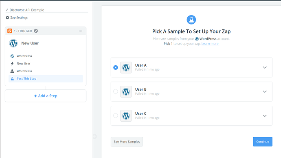The height and width of the screenshot is (158, 281).
Task: Click 'Pulled in 1 mo ago' under User C
Action: click(147, 118)
